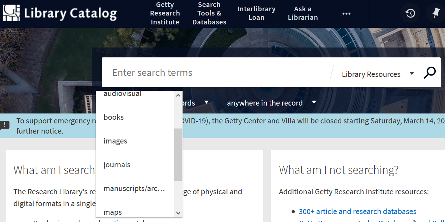Open Getty Research Institute link
This screenshot has width=445, height=222.
165,14
